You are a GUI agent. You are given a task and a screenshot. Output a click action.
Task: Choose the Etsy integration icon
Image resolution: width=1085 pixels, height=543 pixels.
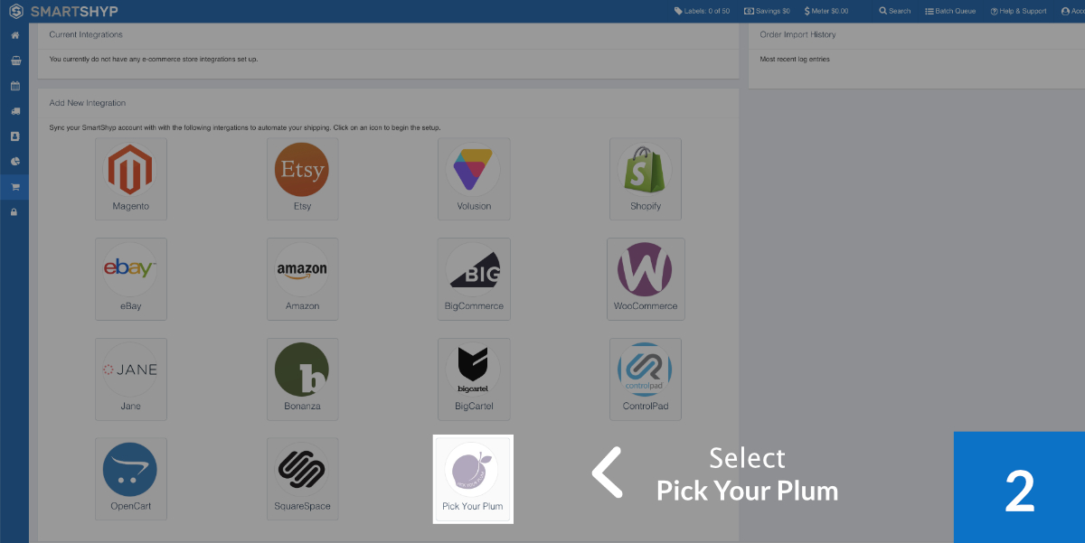pyautogui.click(x=302, y=179)
